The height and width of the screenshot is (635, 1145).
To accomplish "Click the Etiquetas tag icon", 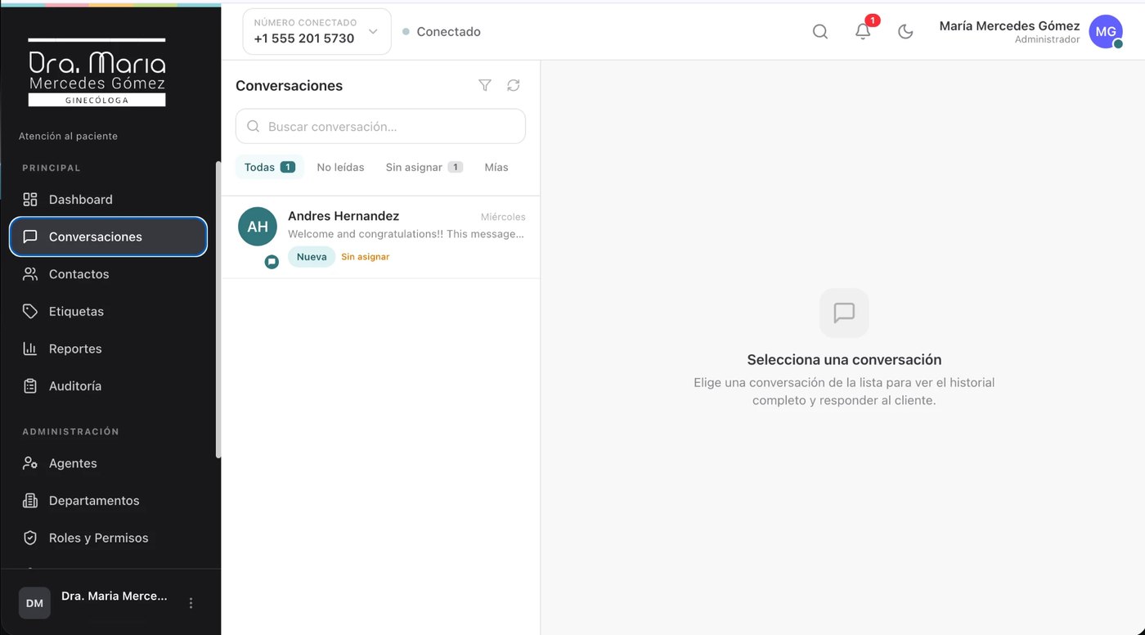I will click(x=30, y=311).
